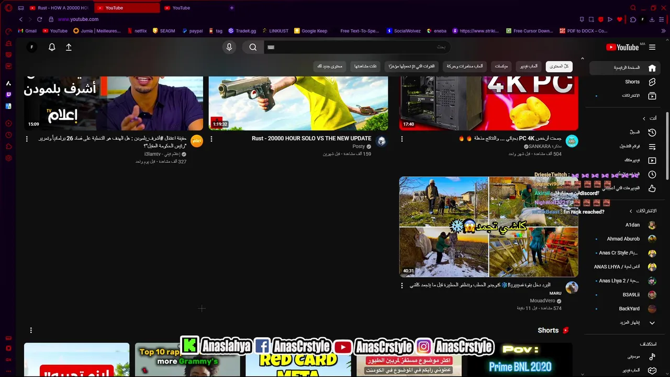The width and height of the screenshot is (670, 377).
Task: Open options menu for MouadVero video
Action: (402, 286)
